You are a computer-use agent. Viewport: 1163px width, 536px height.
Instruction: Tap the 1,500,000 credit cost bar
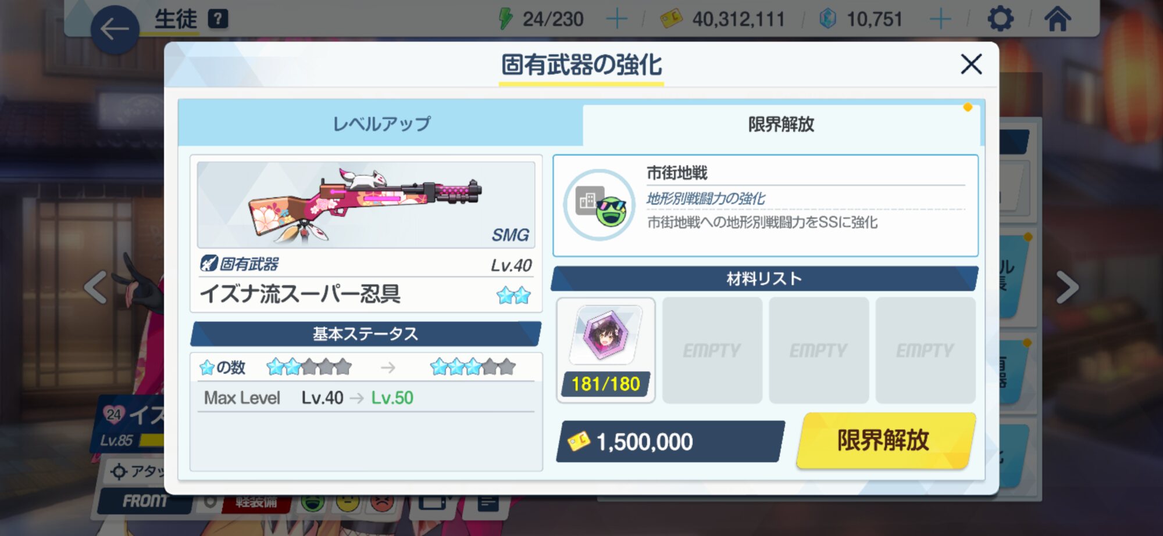pos(670,442)
